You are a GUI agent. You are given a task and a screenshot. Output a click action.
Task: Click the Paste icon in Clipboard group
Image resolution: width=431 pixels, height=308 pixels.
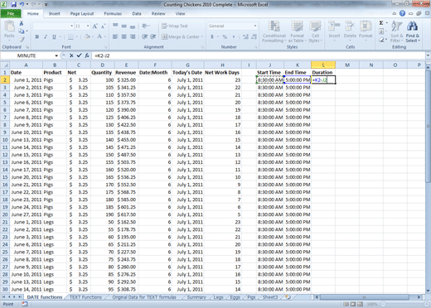click(9, 26)
